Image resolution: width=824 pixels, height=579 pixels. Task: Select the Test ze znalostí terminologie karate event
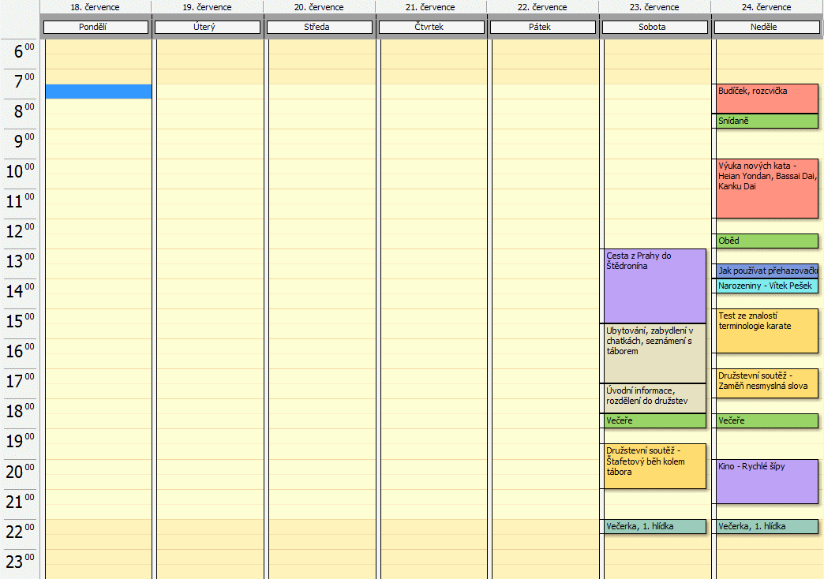(x=766, y=331)
